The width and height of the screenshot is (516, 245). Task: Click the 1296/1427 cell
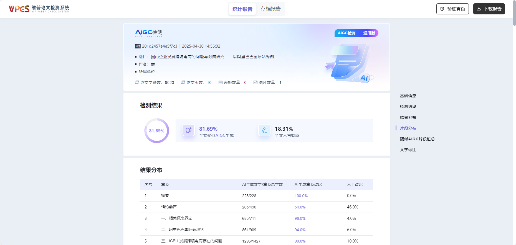tap(251, 241)
